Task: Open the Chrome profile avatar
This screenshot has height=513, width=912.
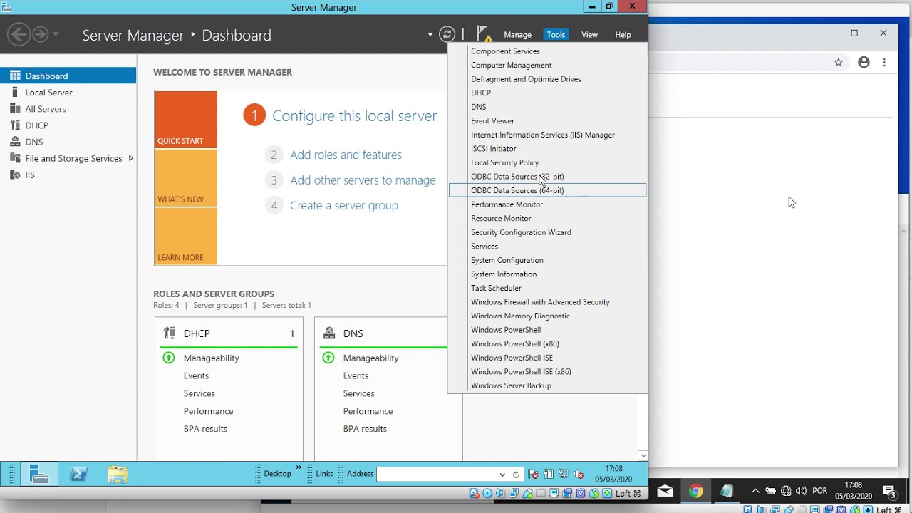Action: click(864, 62)
